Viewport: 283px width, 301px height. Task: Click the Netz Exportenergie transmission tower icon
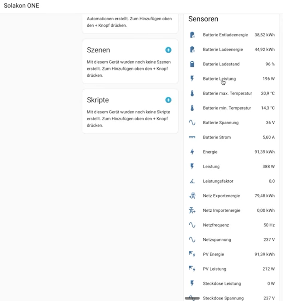point(192,196)
